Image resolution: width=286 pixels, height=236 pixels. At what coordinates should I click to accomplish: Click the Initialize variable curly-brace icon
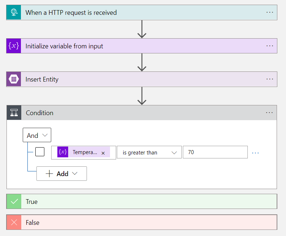[14, 46]
